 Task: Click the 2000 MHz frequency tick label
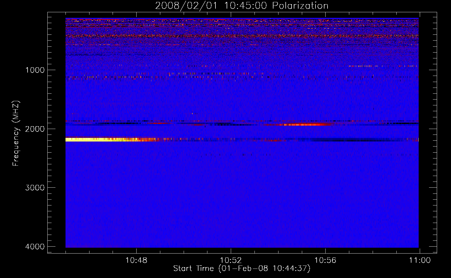[x=35, y=129]
